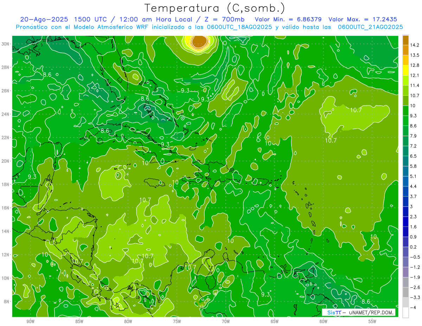Click legend value "-0.5" on the color bar
This screenshot has height=326, width=422.
coord(415,257)
